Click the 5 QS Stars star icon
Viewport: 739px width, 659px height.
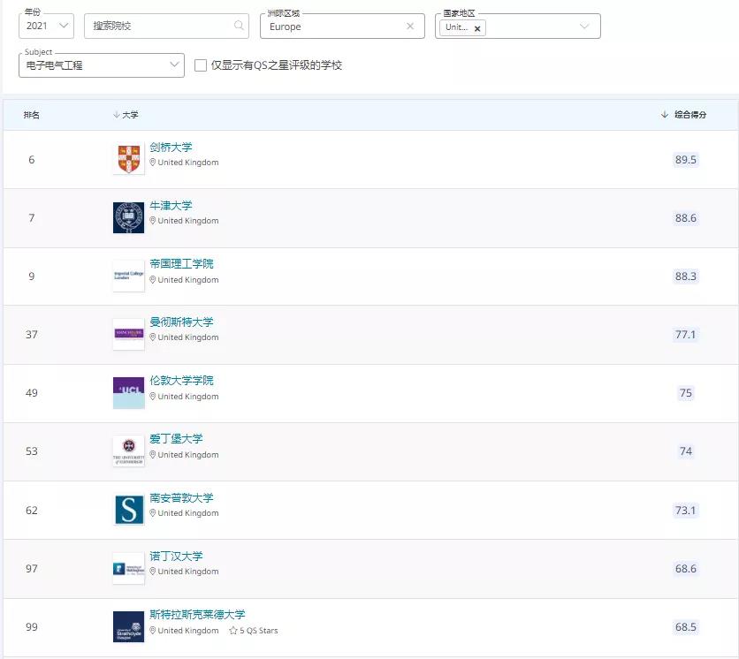[x=232, y=630]
